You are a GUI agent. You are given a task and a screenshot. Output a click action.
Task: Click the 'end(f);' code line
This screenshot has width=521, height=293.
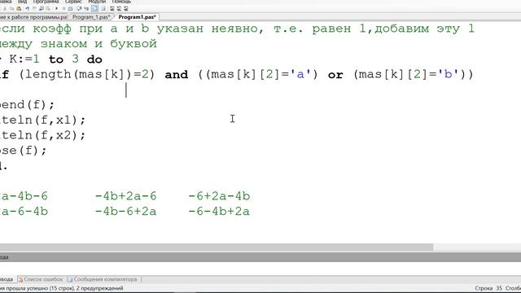(x=27, y=105)
